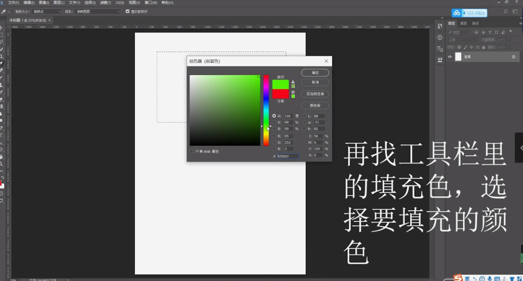Open the opacity 不透明度 dropdown arrow

pos(510,40)
